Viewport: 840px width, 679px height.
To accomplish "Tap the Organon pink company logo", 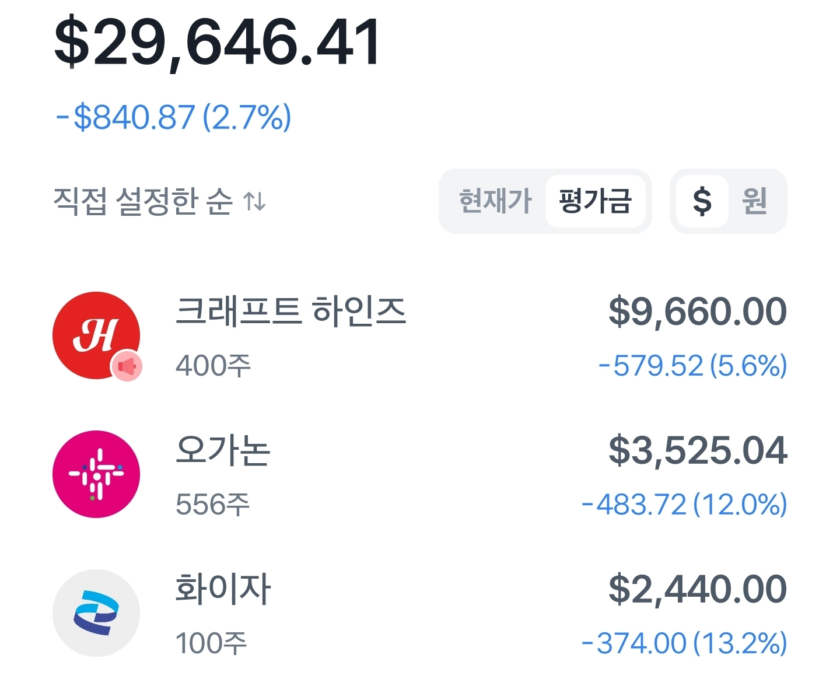I will [x=96, y=474].
